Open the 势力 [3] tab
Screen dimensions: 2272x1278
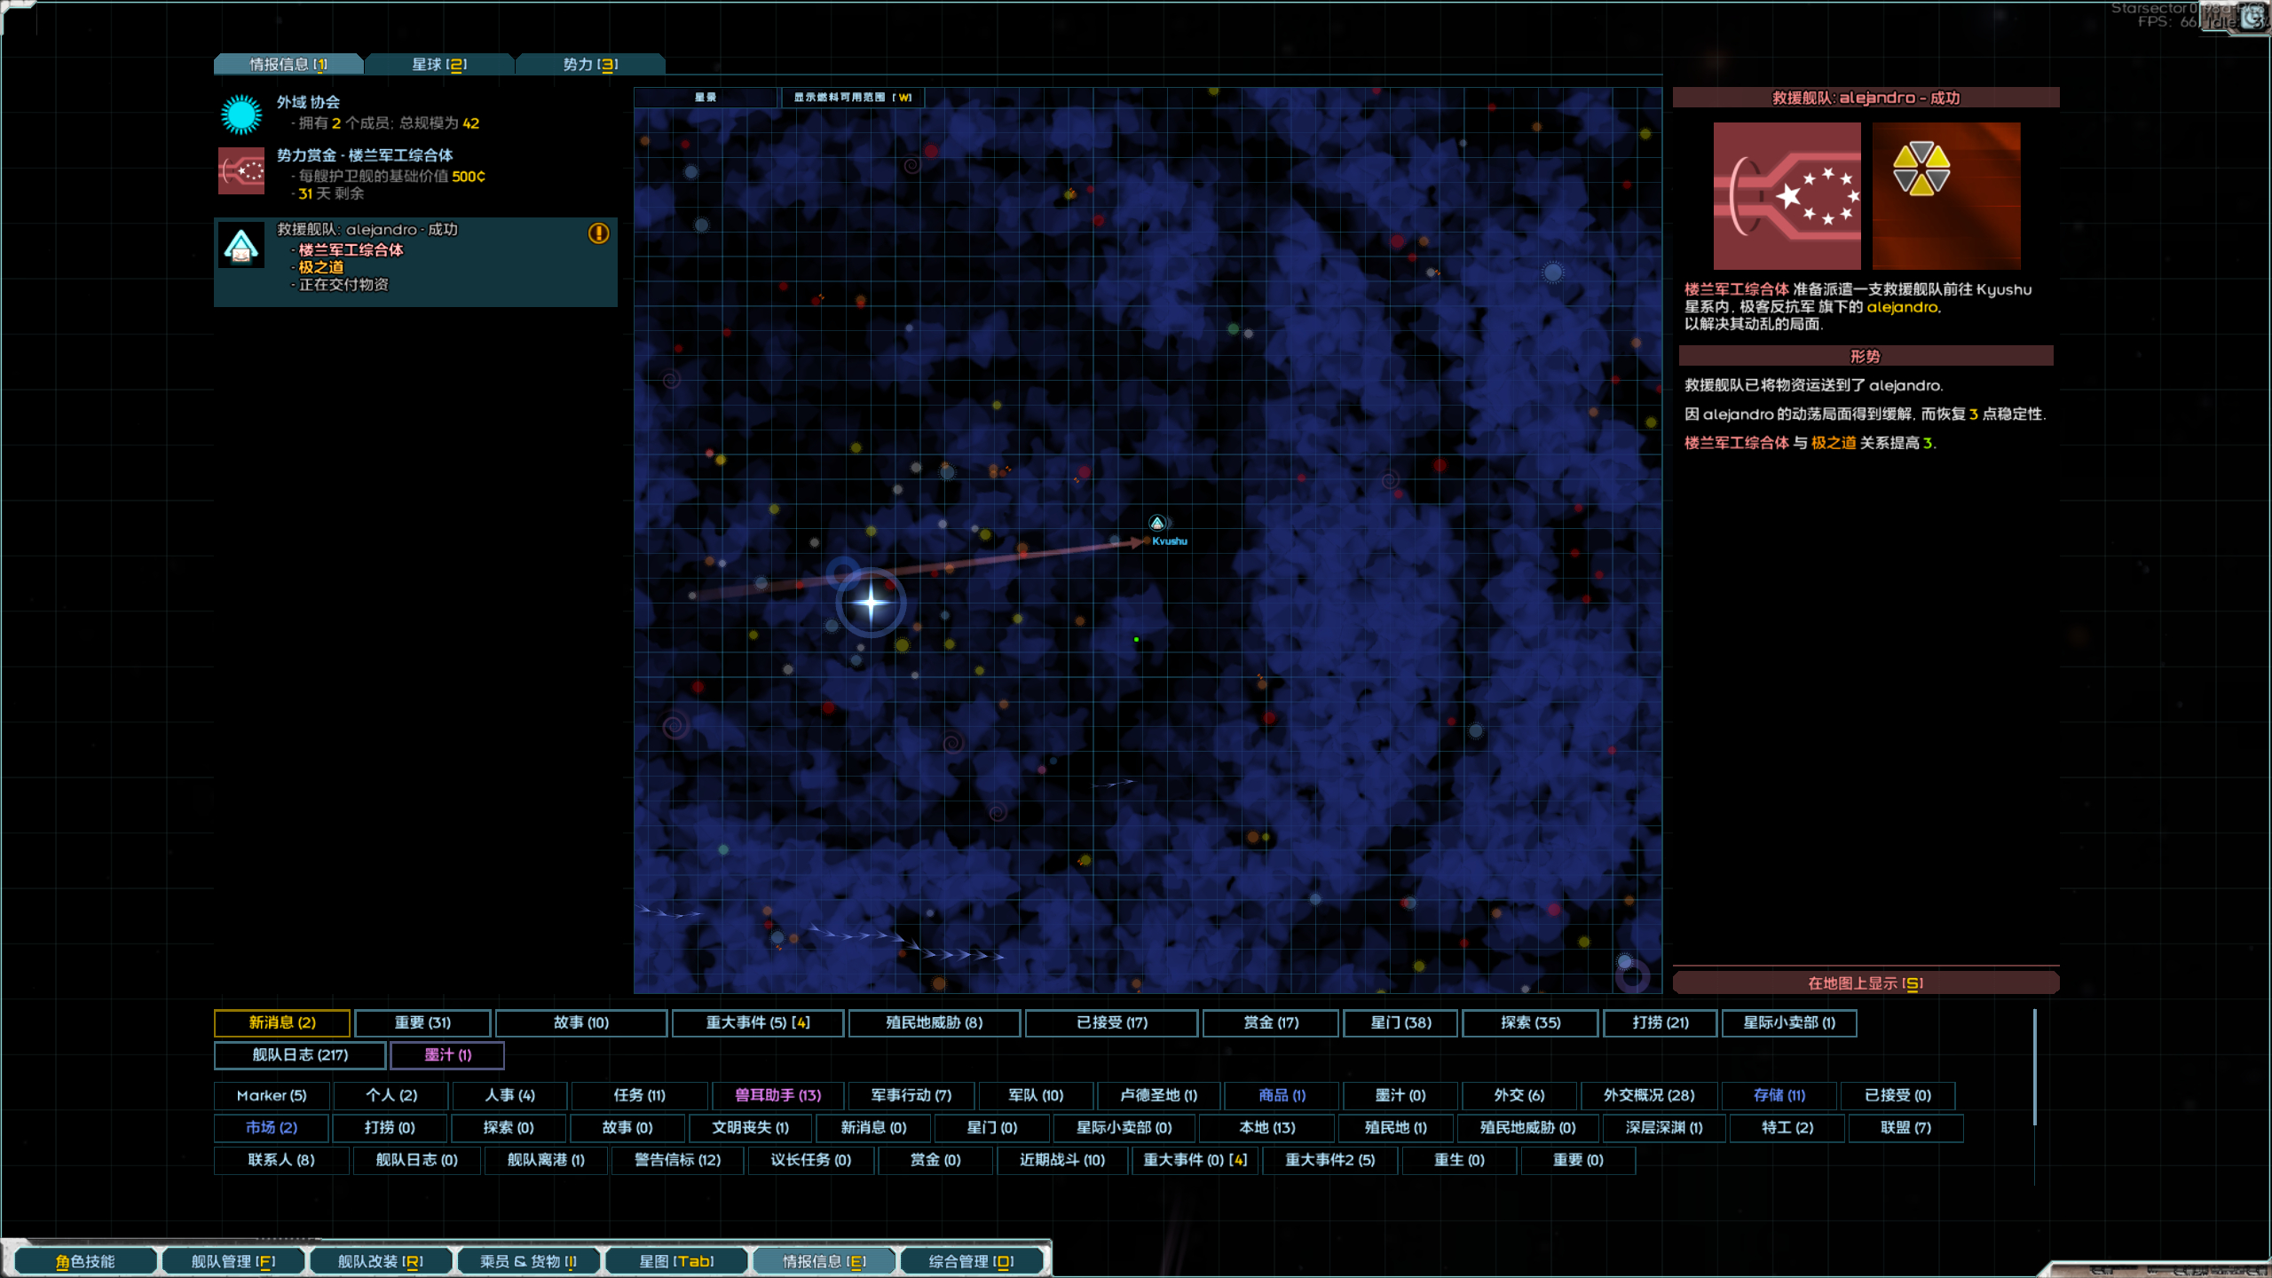coord(590,64)
